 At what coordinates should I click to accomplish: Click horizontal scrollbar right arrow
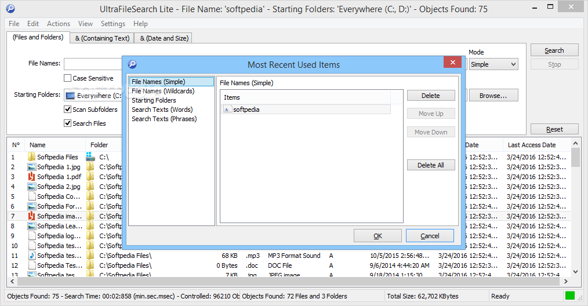(x=566, y=281)
